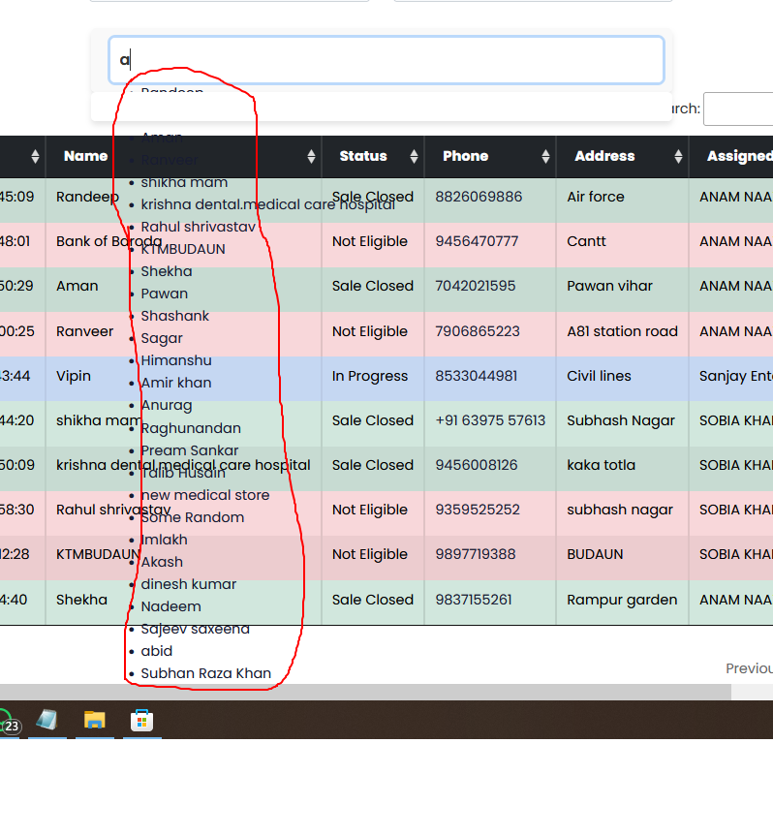Go to the Previous page of the table

coord(749,668)
